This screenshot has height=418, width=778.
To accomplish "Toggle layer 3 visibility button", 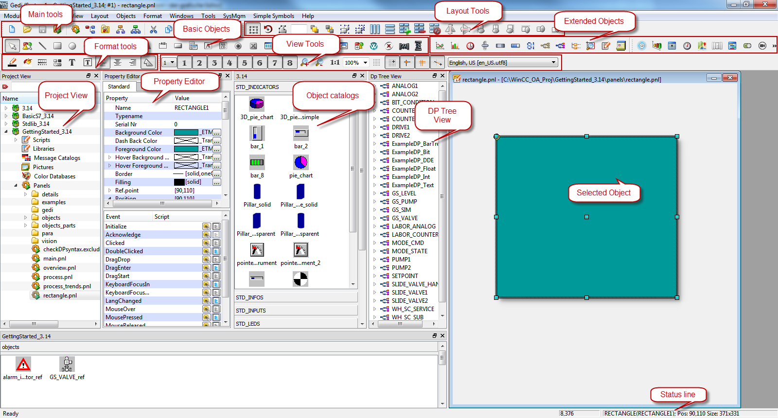I will tap(214, 63).
